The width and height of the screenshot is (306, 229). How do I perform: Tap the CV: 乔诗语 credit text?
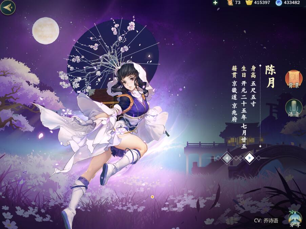(266, 221)
